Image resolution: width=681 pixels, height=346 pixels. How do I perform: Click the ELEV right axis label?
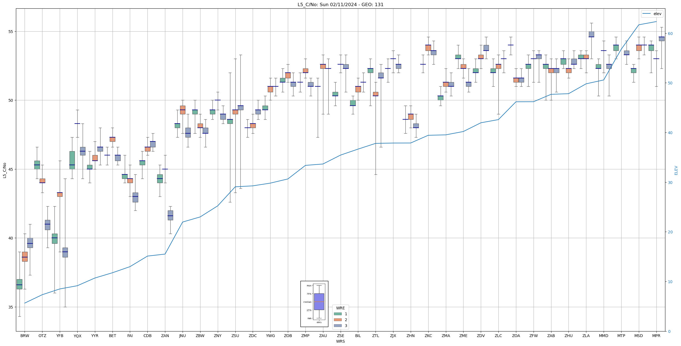(x=676, y=170)
